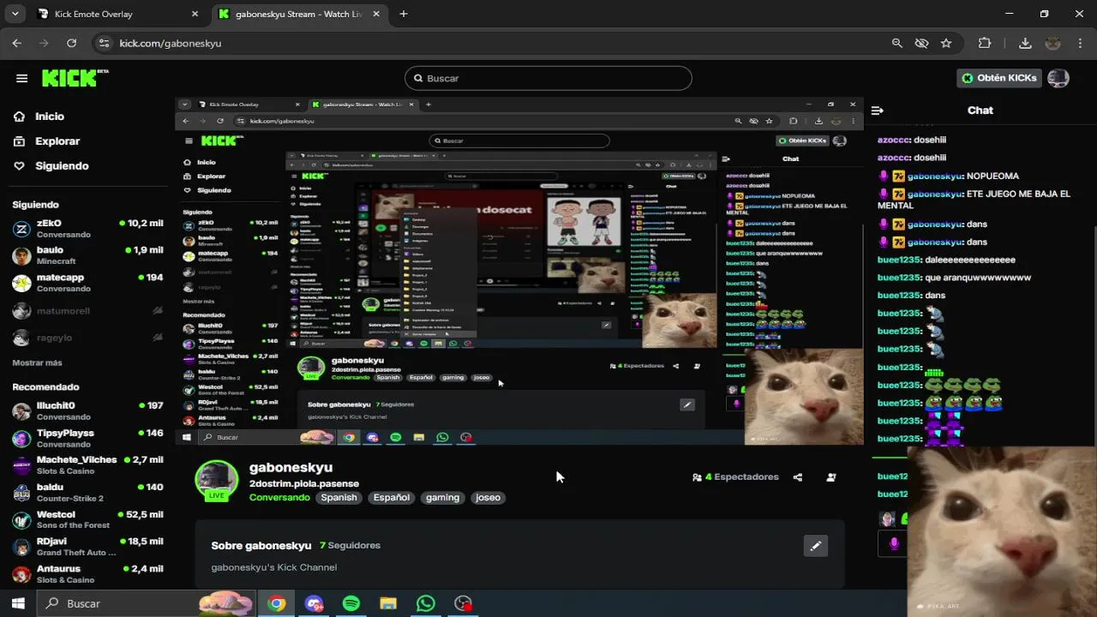This screenshot has height=617, width=1097.
Task: Click azoccc username in first chat message
Action: (x=893, y=140)
